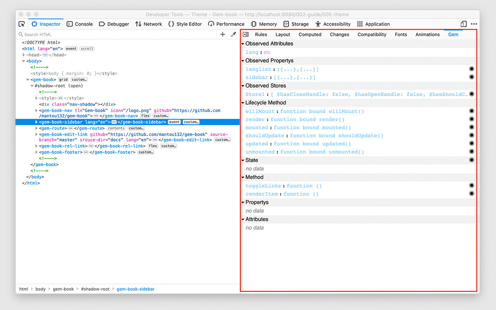Click the plus icon to create new node
496x310 pixels.
[x=222, y=34]
